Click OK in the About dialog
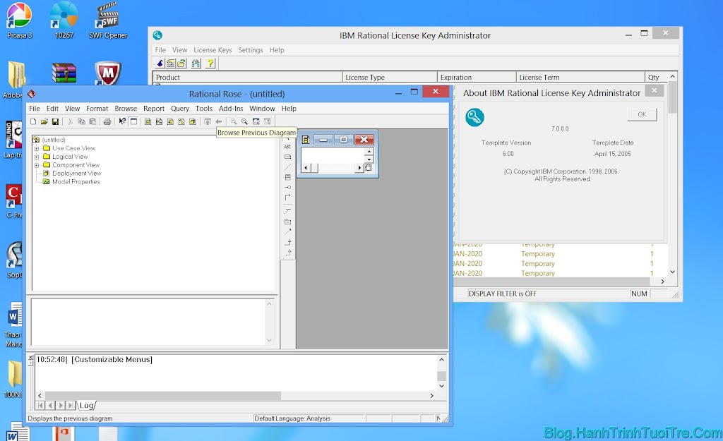Screen dimensions: 723x441 click(642, 114)
